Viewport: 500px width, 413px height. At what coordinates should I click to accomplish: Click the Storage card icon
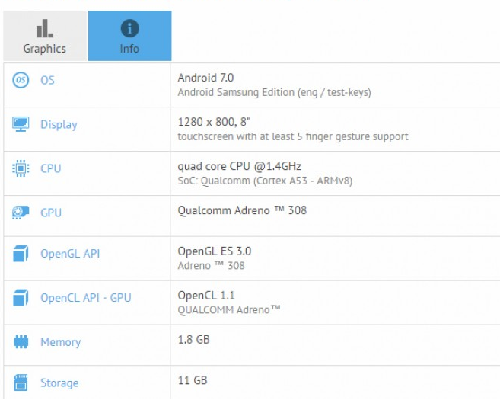[21, 383]
